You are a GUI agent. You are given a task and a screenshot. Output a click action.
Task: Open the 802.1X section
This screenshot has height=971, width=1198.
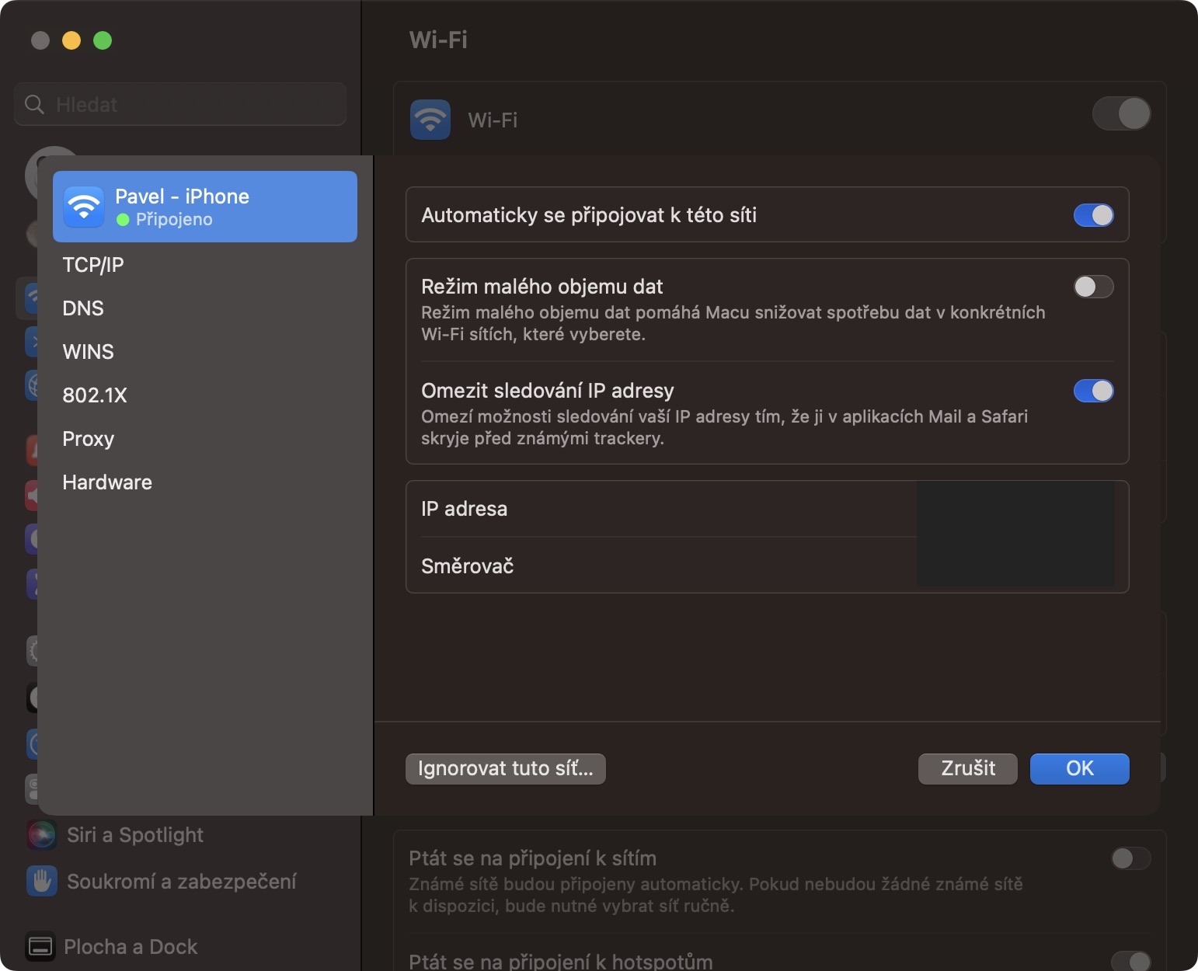tap(95, 395)
